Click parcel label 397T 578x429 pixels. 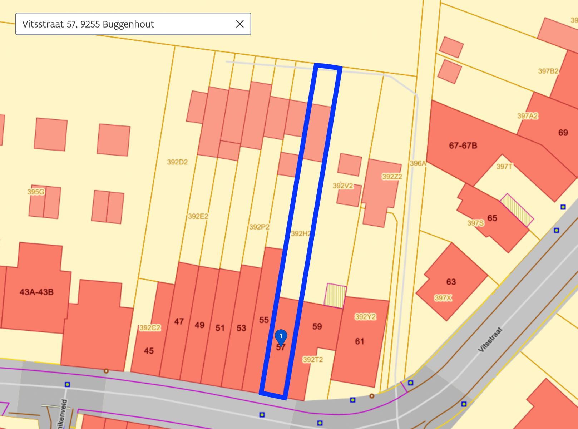504,166
